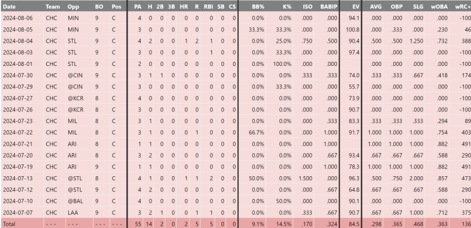Sort by the Opp column header
Screen dimensions: 471x228
pyautogui.click(x=73, y=7)
